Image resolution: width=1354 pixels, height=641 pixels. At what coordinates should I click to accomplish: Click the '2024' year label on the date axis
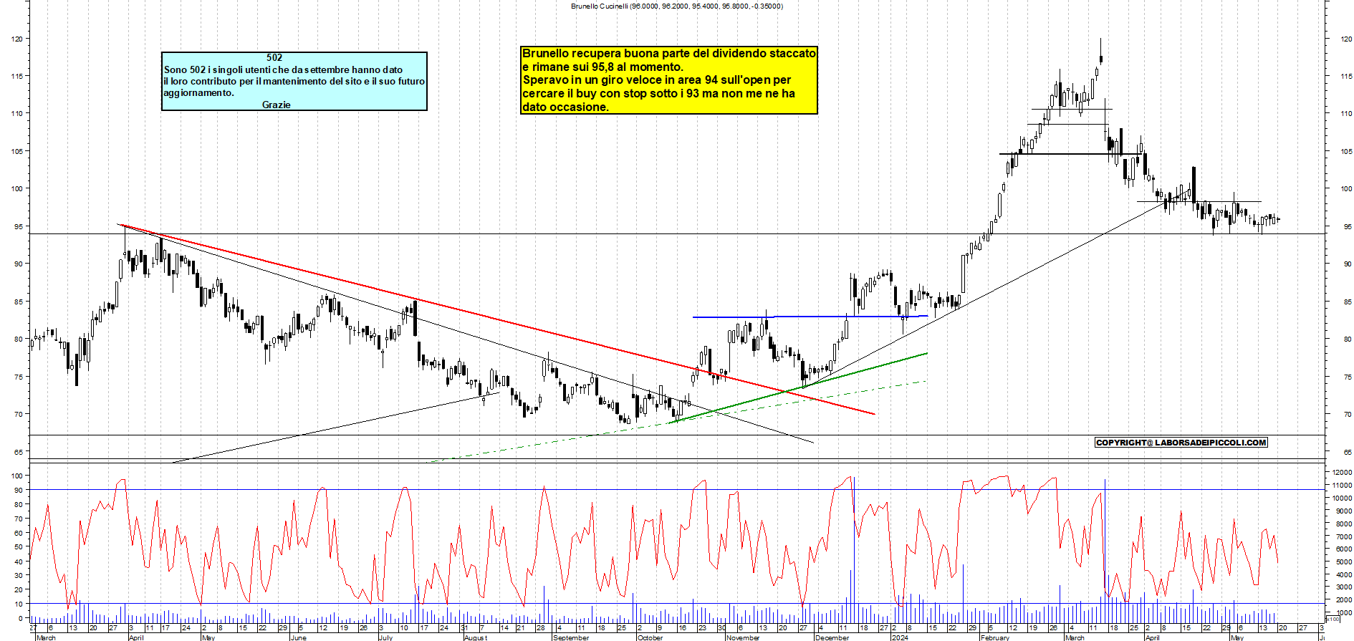[900, 637]
